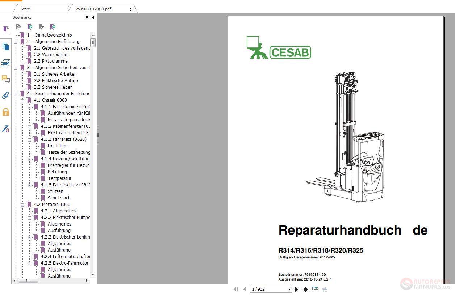Open bookmark 3.2 Elektrische Anlage
The image size is (455, 295).
click(x=56, y=81)
